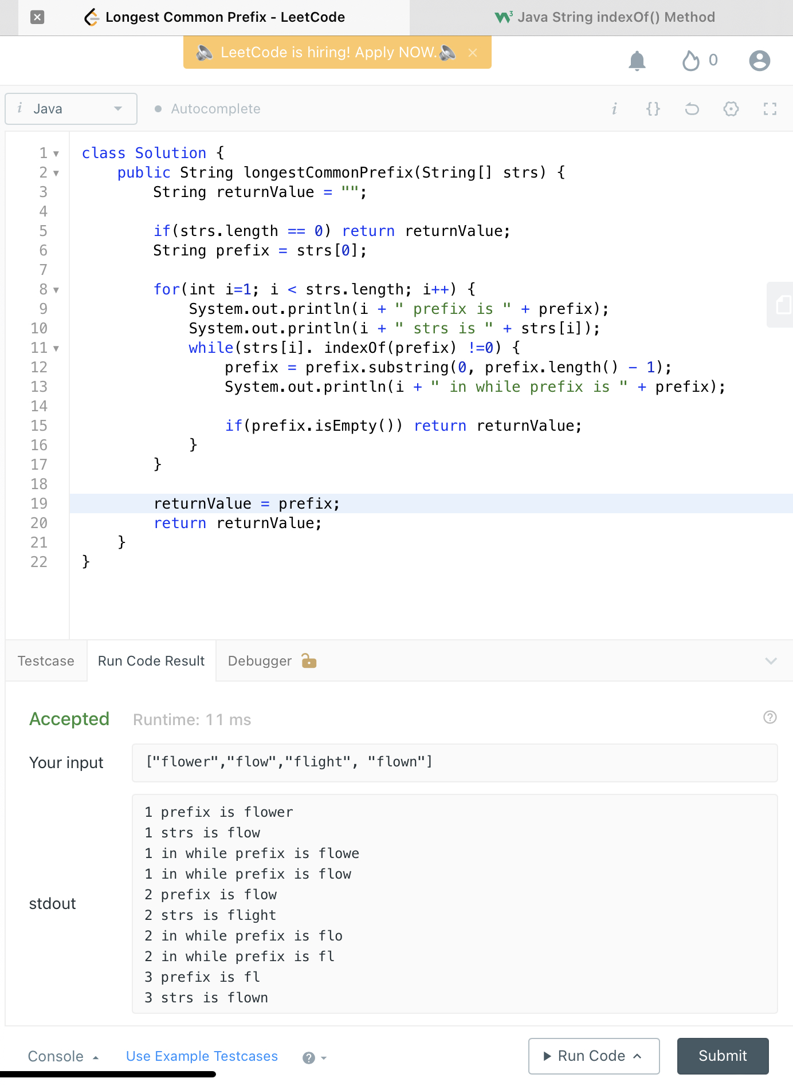Open the user profile avatar menu

tap(760, 60)
